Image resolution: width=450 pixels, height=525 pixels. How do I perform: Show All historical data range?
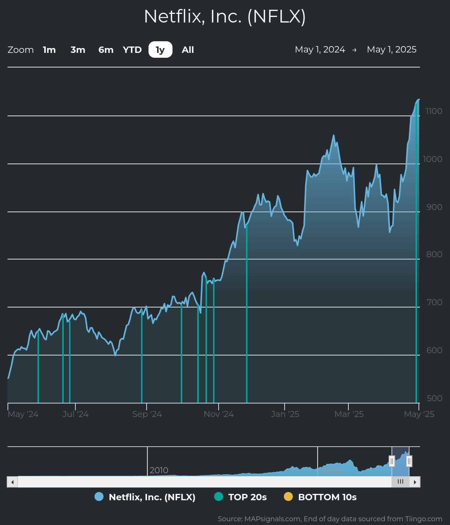point(188,50)
